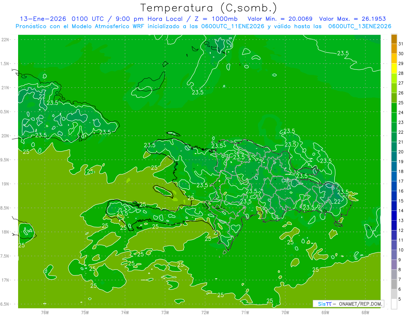This screenshot has width=410, height=317.
Task: Click the "0100 UTC" time text
Action: pyautogui.click(x=88, y=19)
